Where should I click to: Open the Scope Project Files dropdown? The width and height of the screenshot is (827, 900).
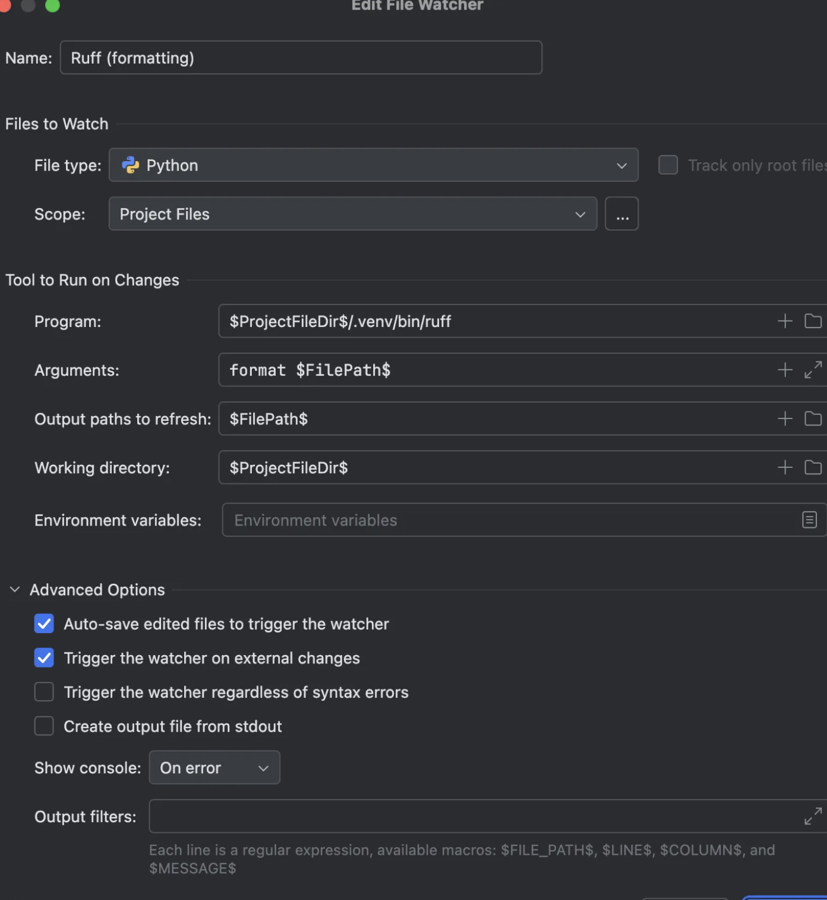tap(353, 213)
